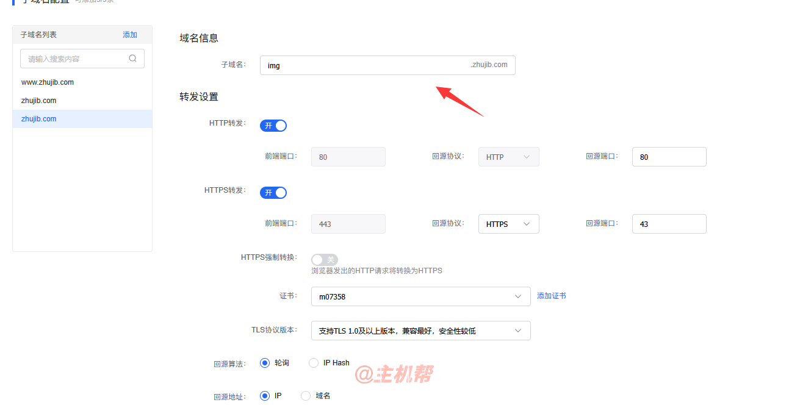Click the 子域名 input field containing img

pyautogui.click(x=387, y=65)
